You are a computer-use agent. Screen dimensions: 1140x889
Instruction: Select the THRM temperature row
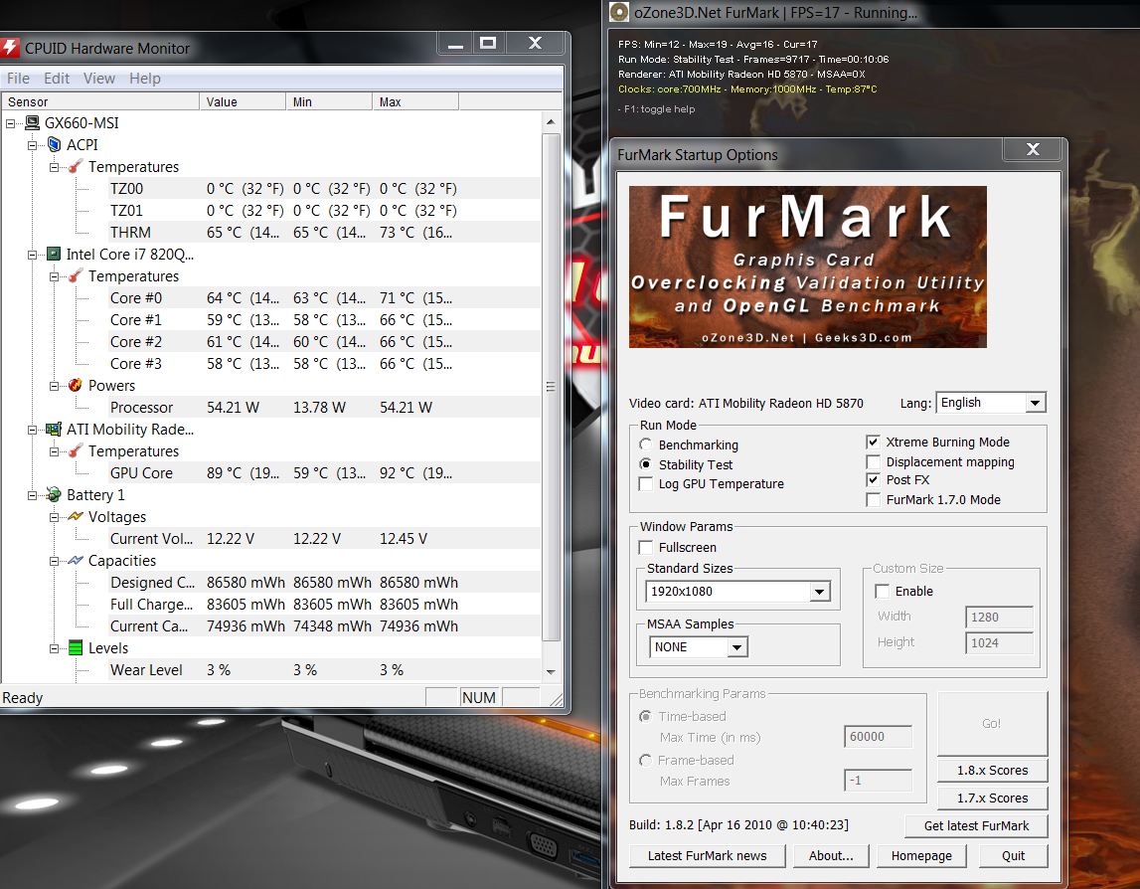click(323, 232)
